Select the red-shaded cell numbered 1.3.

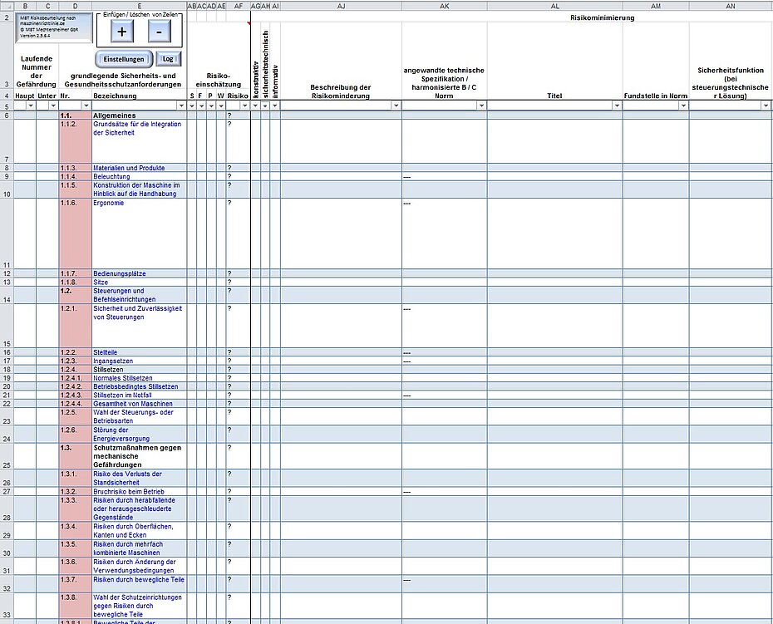tap(76, 456)
